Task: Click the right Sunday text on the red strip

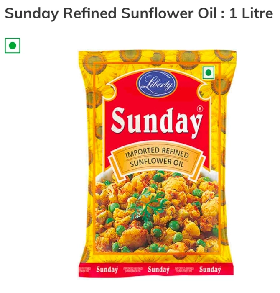Action: pyautogui.click(x=210, y=270)
